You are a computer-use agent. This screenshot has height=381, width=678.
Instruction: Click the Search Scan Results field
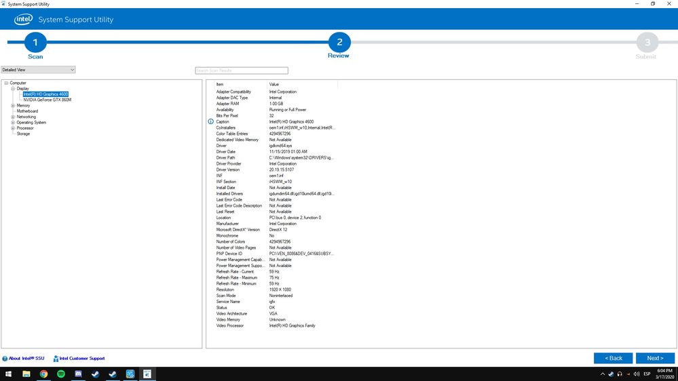coord(242,71)
